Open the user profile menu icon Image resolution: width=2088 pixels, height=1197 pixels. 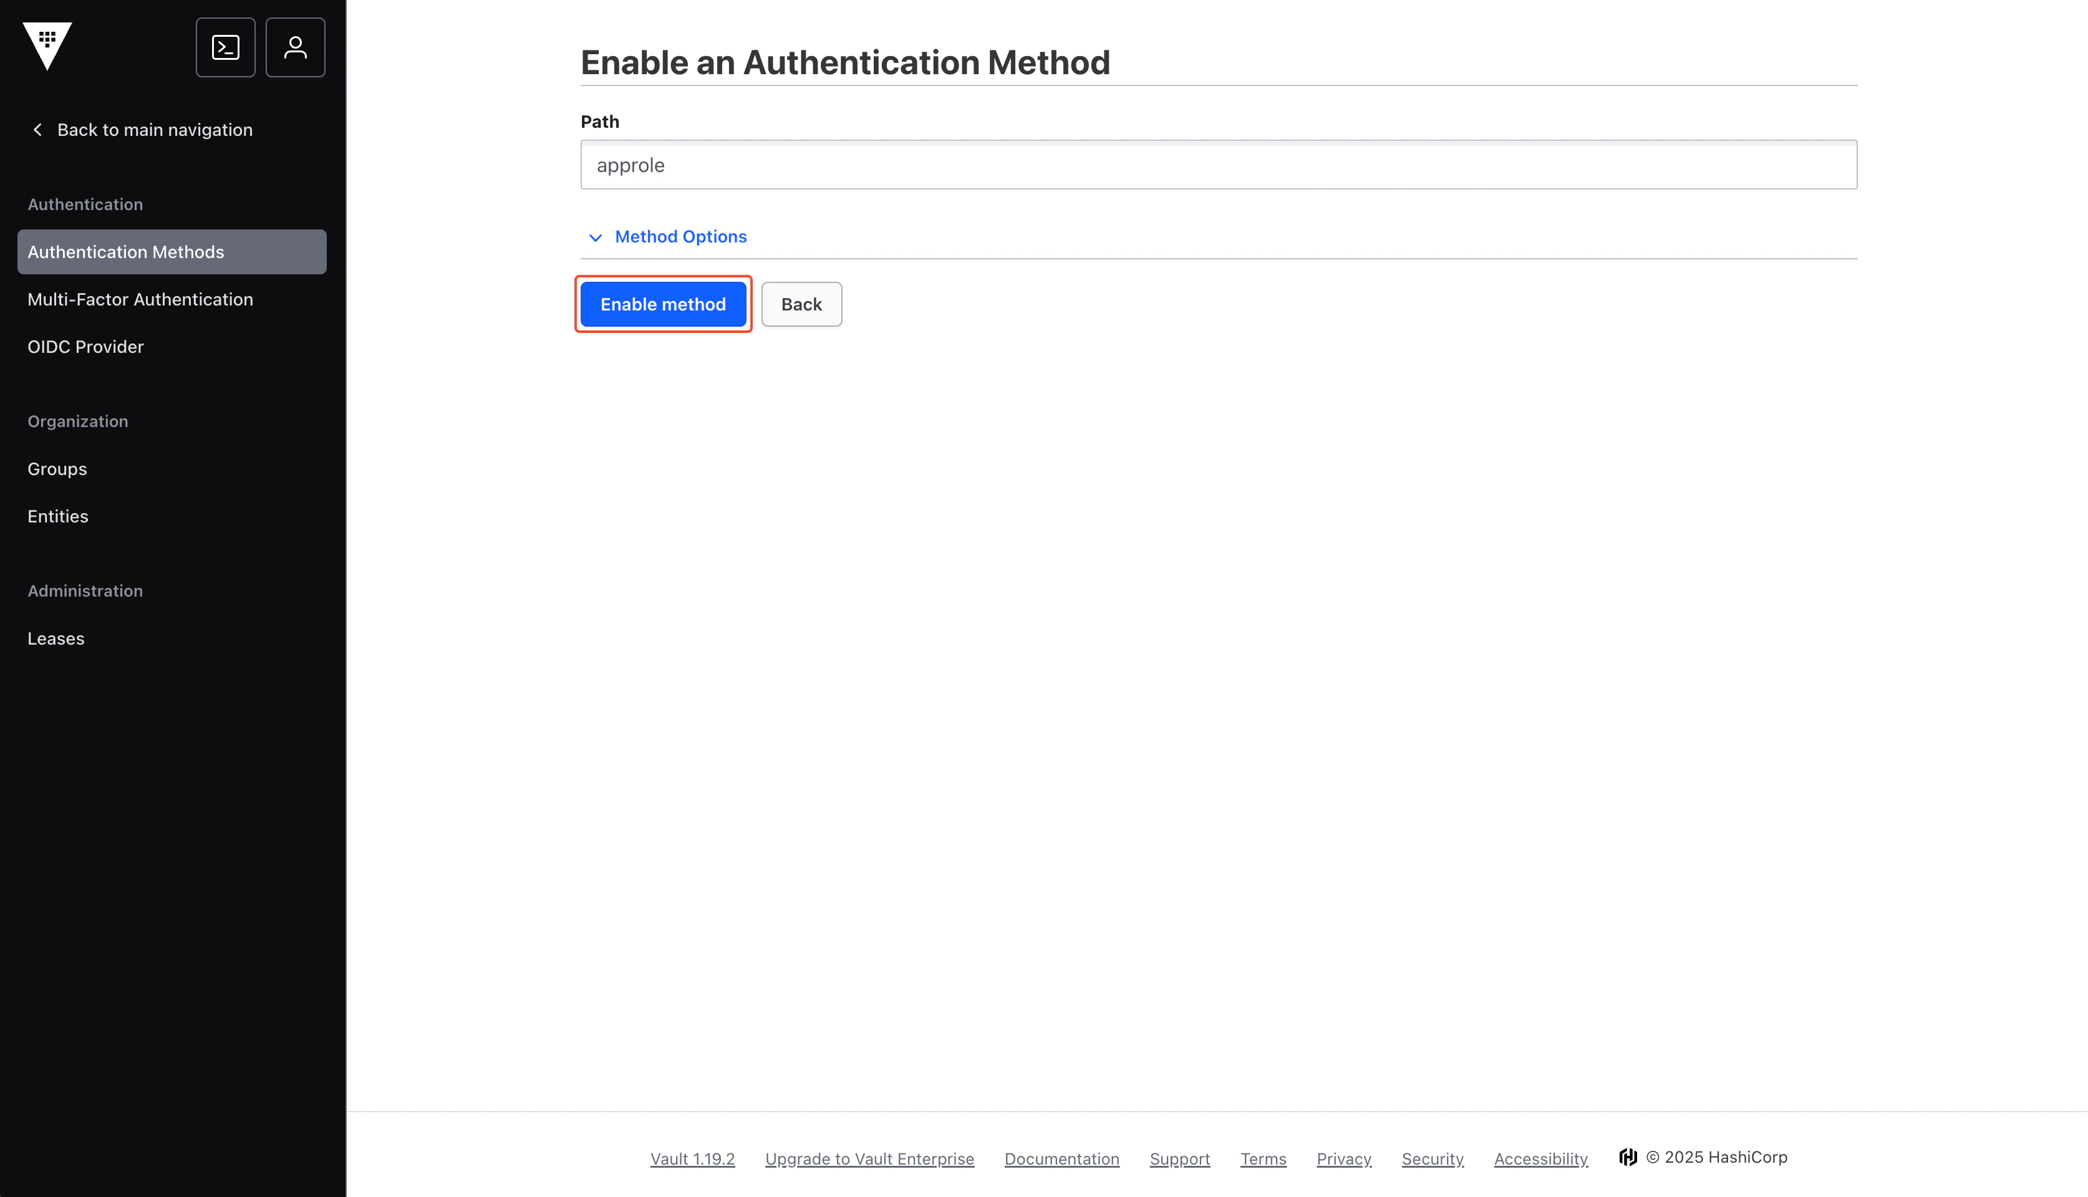(x=295, y=47)
